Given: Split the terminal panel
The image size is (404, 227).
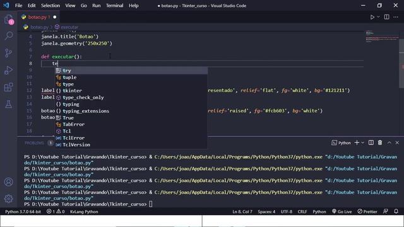Looking at the screenshot, I should [371, 143].
